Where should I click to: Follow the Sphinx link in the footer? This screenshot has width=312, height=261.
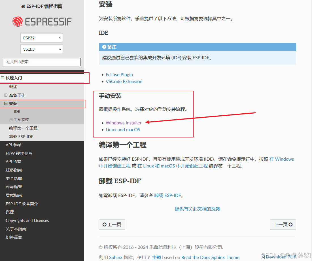pyautogui.click(x=116, y=257)
